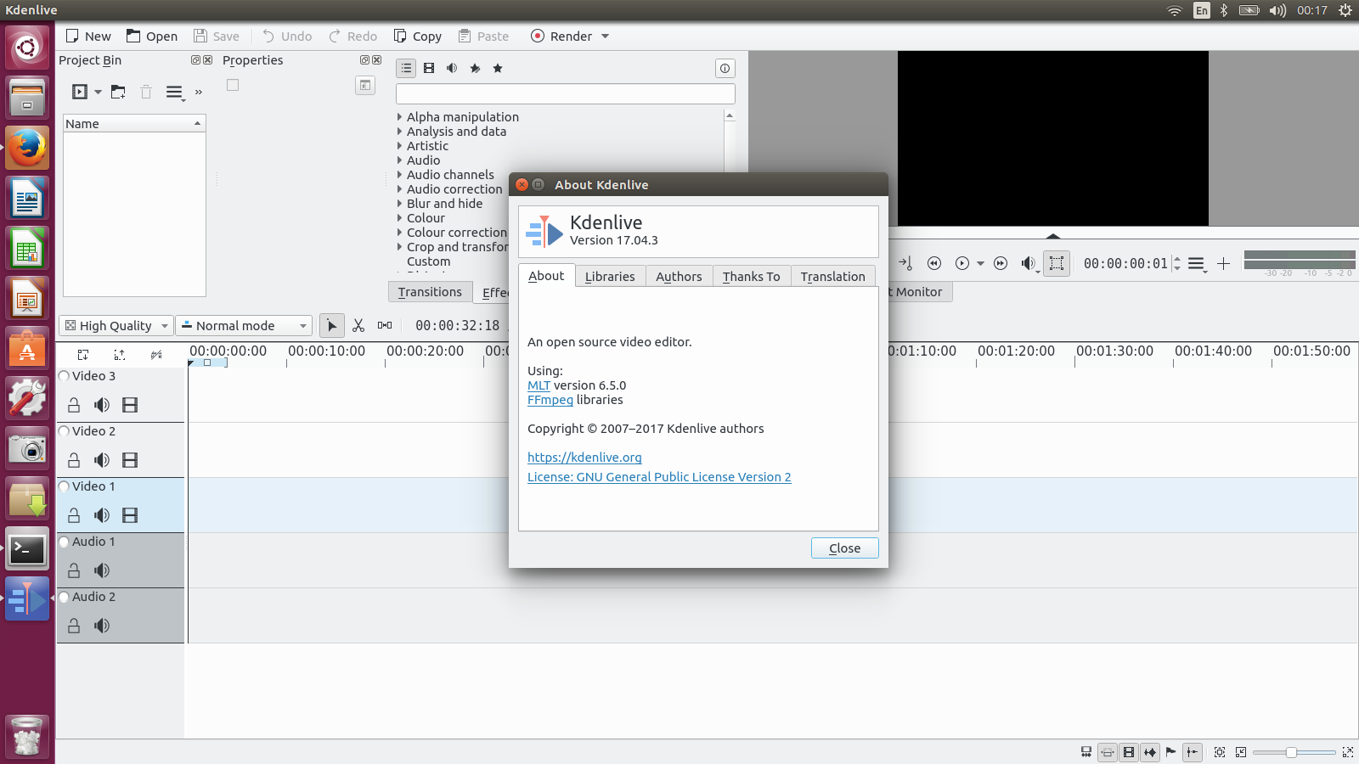Lock the Audio 1 track
Viewport: 1359px width, 764px height.
pyautogui.click(x=74, y=570)
